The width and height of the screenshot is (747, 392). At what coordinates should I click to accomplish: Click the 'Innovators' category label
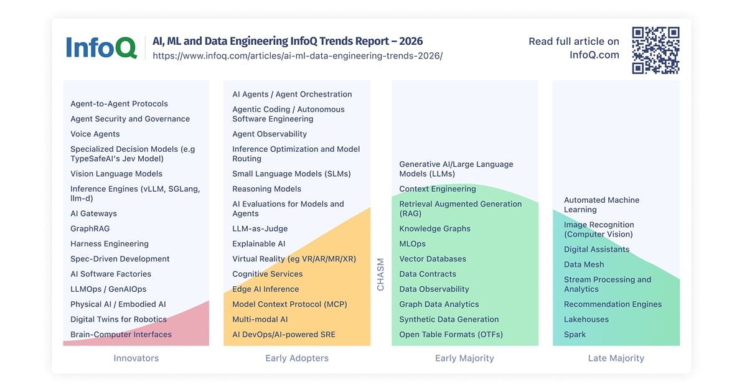(136, 358)
